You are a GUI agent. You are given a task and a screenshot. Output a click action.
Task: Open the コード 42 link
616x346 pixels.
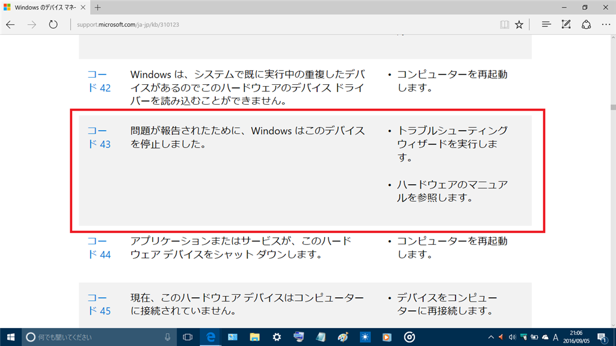(x=99, y=81)
